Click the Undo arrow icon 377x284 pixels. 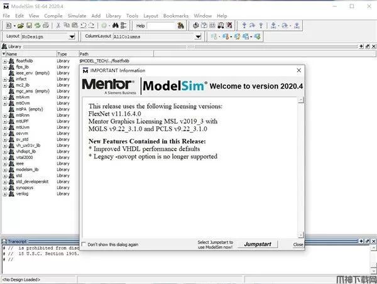(x=83, y=25)
